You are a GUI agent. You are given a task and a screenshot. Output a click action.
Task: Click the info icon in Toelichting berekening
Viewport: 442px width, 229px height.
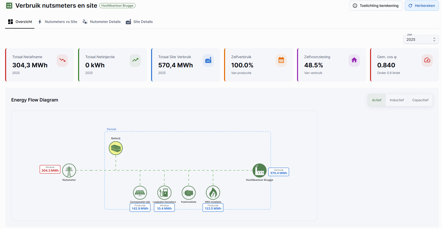click(355, 6)
